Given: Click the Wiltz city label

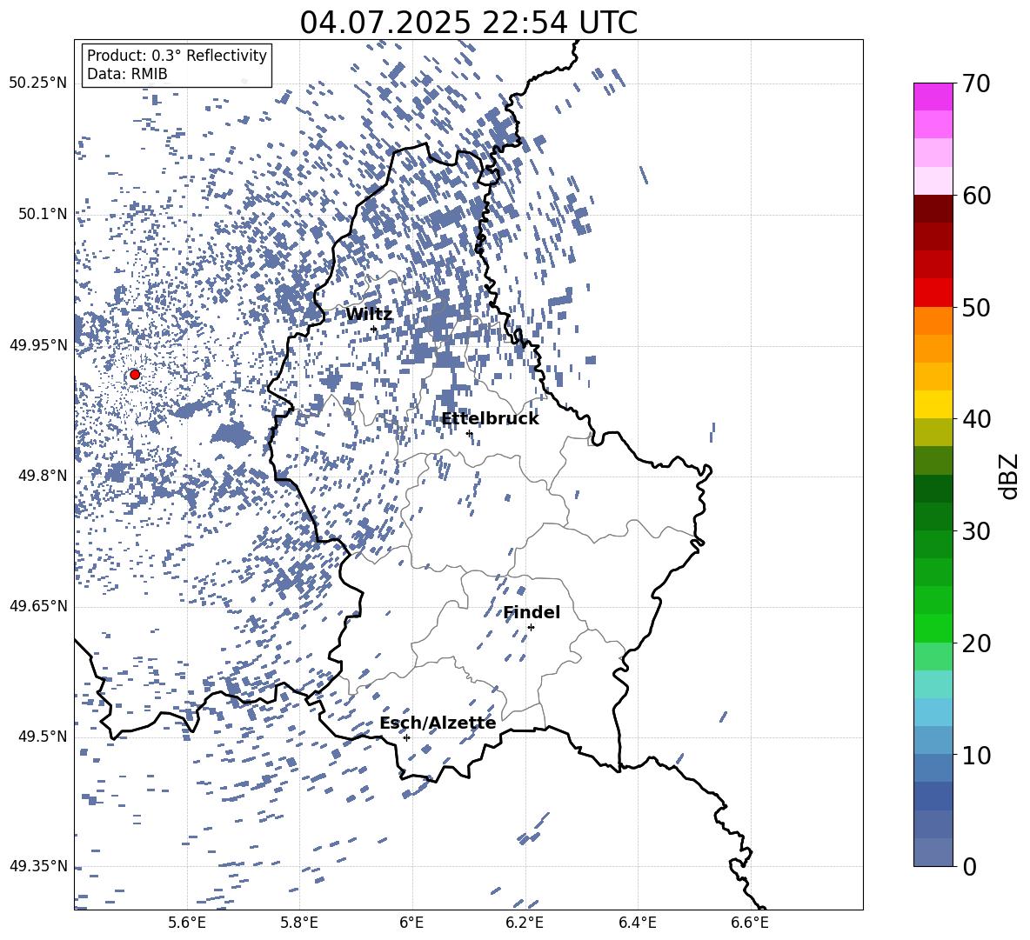Looking at the screenshot, I should point(369,315).
